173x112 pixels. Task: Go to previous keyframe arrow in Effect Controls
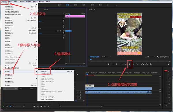pos(57,31)
